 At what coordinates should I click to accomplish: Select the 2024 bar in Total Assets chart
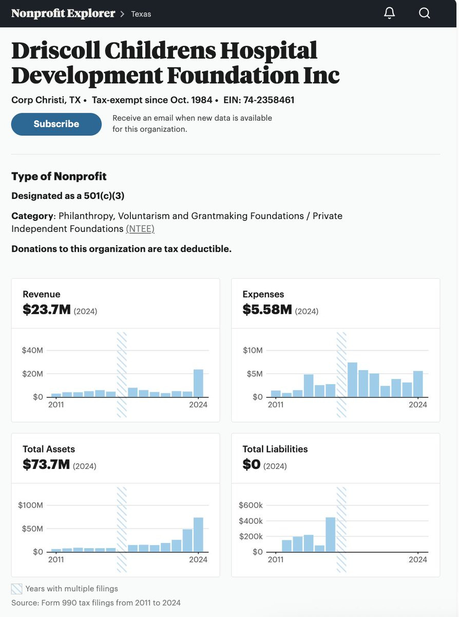[x=198, y=535]
